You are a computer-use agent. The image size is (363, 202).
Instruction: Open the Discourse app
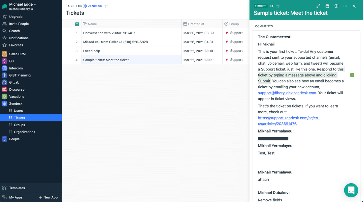[4, 89]
